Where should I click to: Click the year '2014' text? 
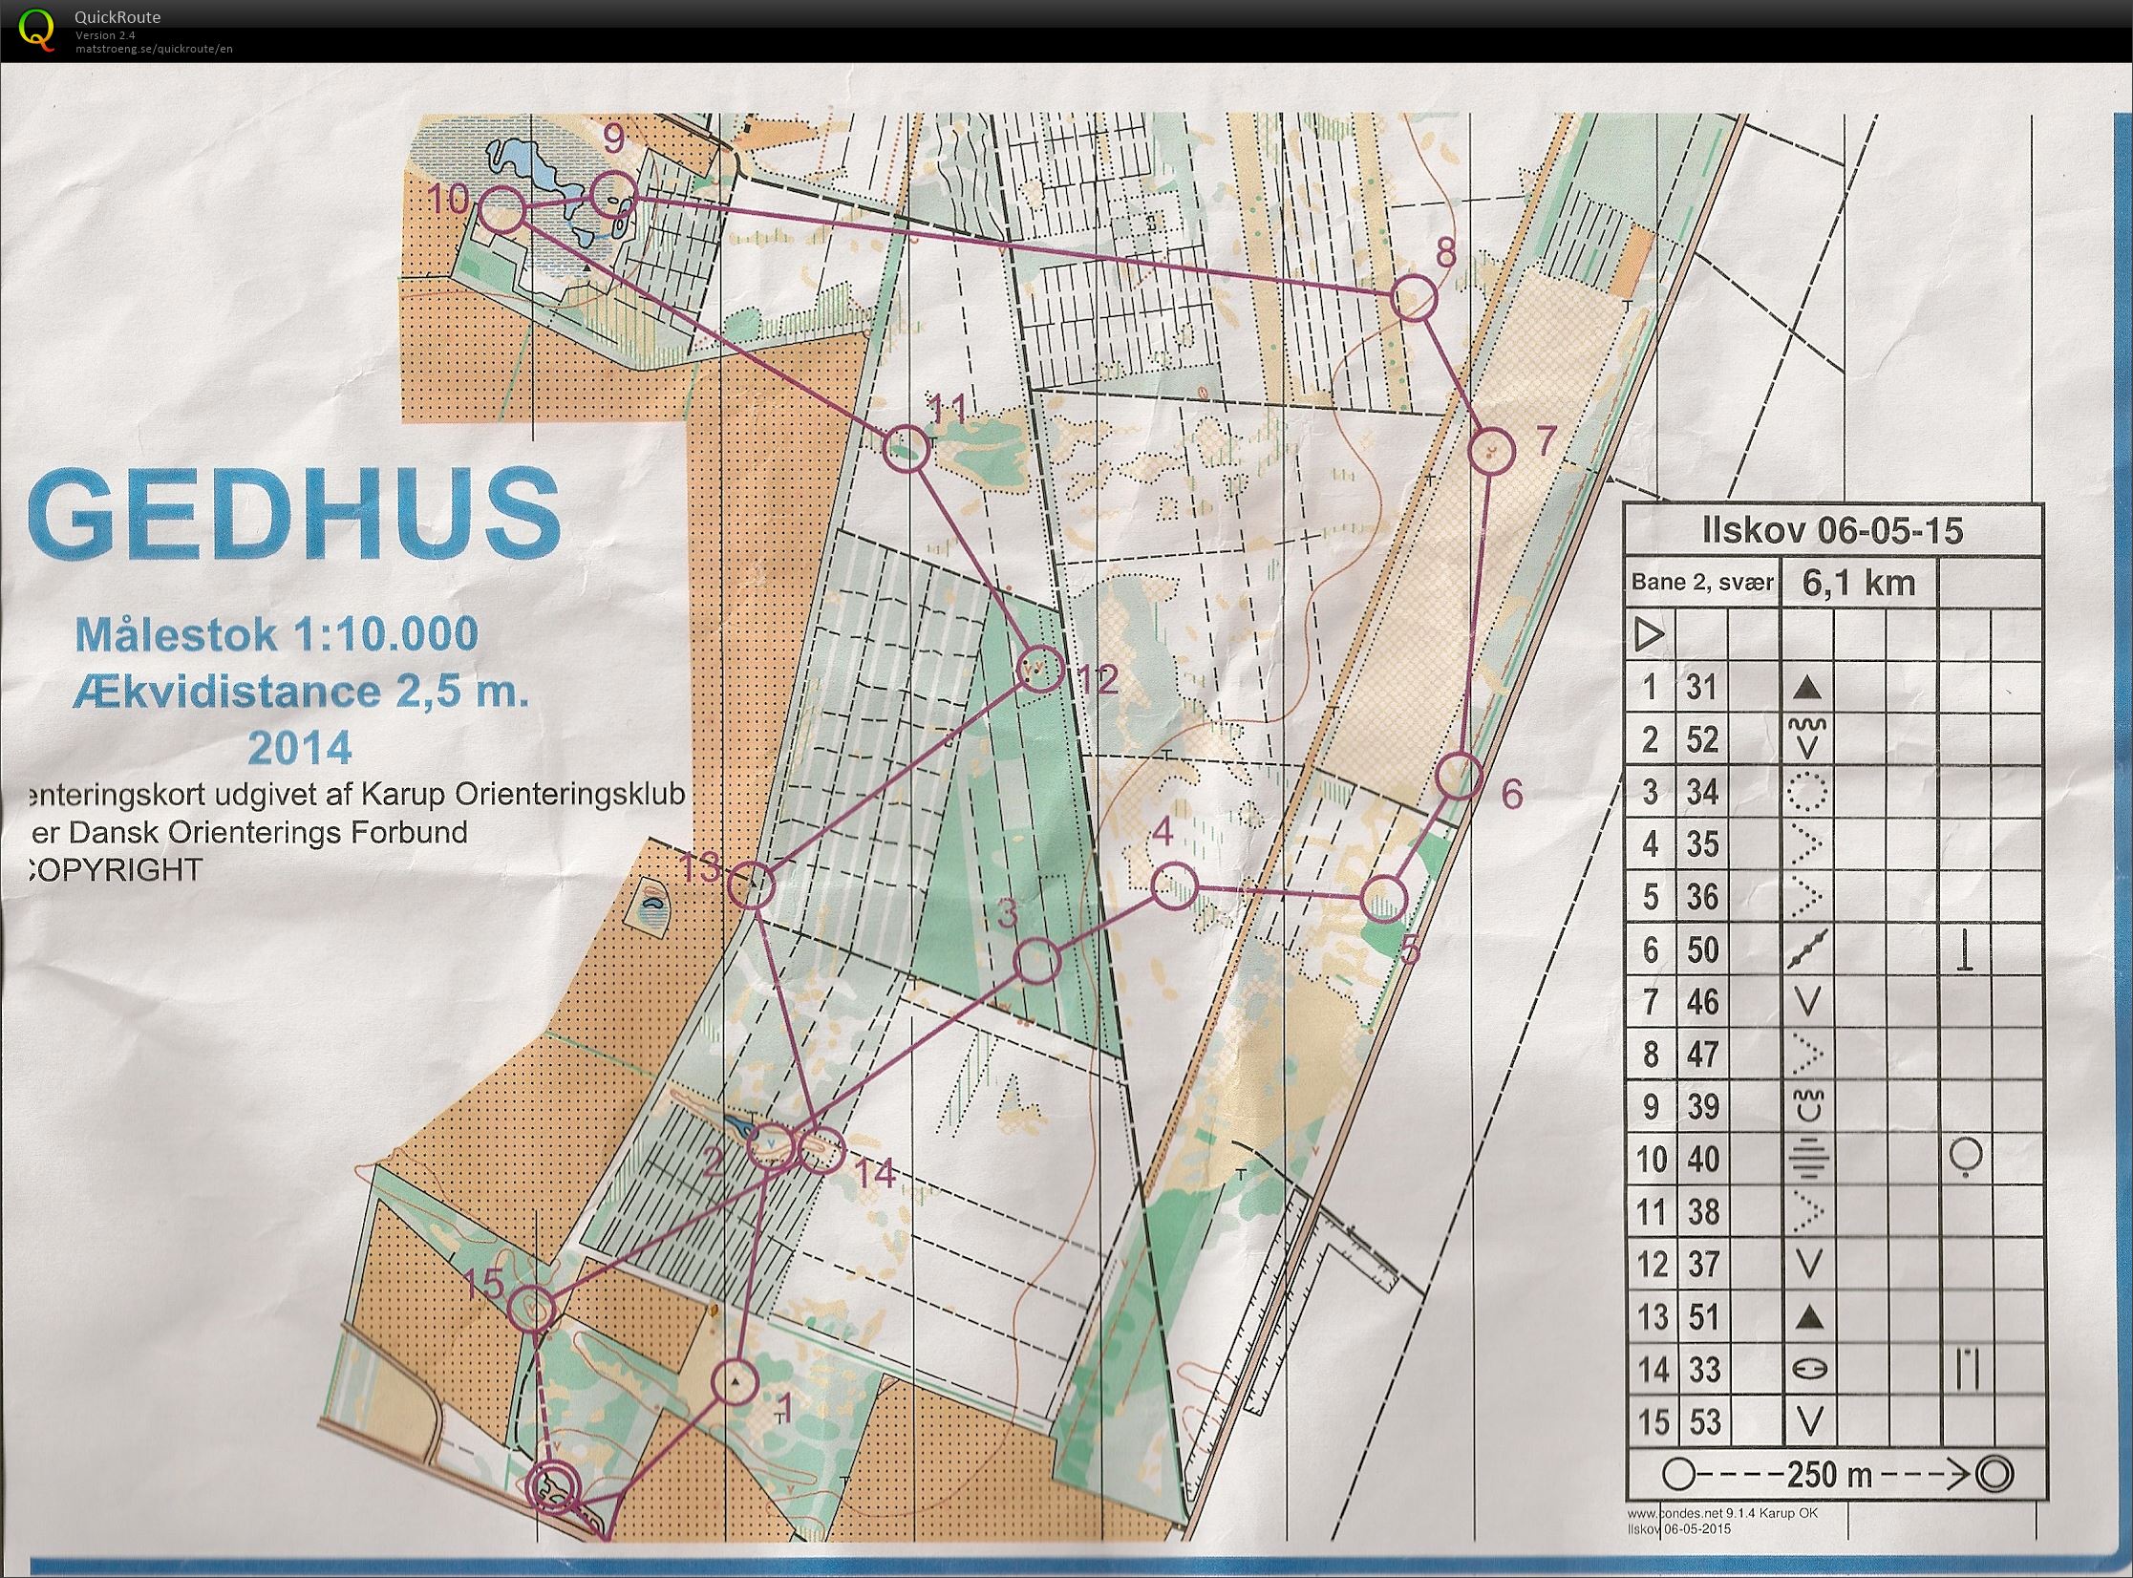coord(300,747)
